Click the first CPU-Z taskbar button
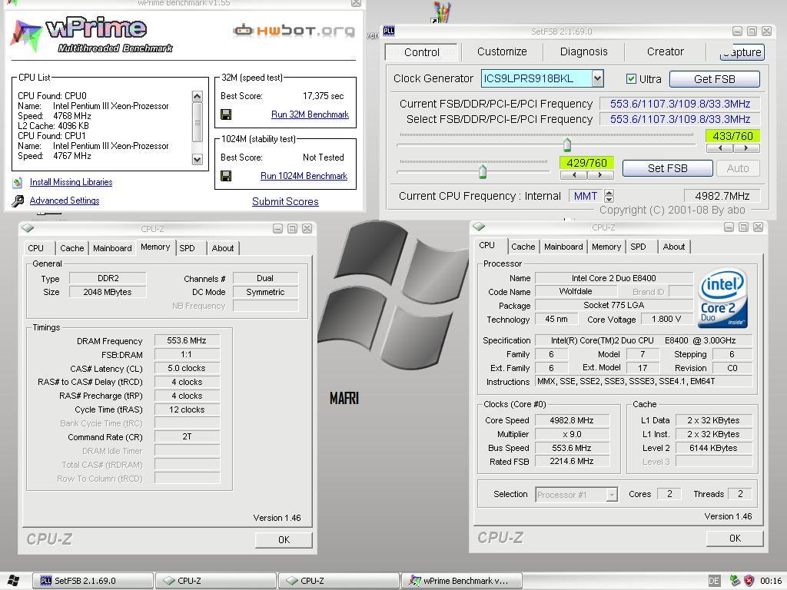The height and width of the screenshot is (590, 787). tap(216, 581)
